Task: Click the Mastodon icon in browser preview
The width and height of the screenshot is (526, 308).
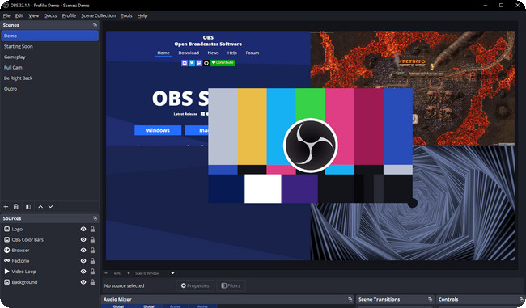Action: [199, 63]
